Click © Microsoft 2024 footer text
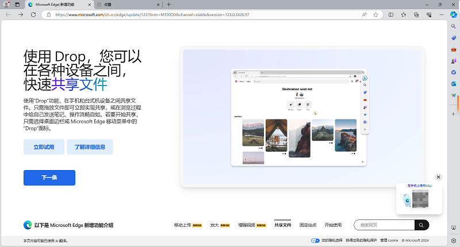 [415, 240]
